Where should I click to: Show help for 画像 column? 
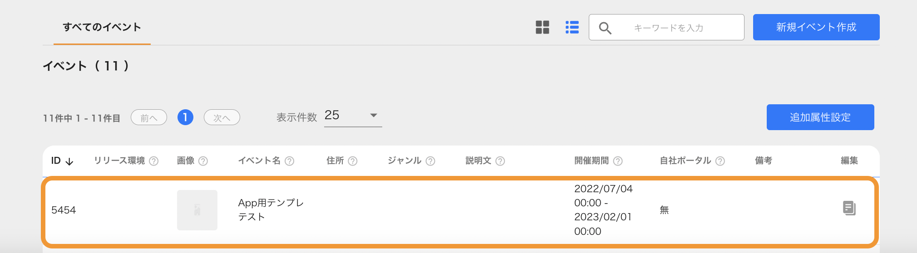click(x=203, y=161)
